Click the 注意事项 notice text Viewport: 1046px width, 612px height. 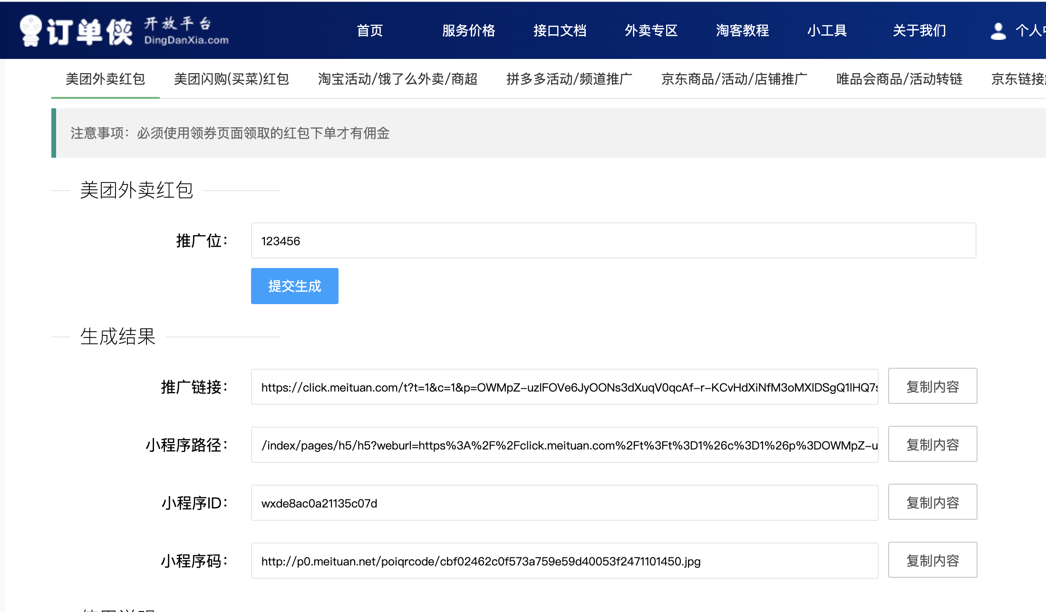click(x=230, y=133)
